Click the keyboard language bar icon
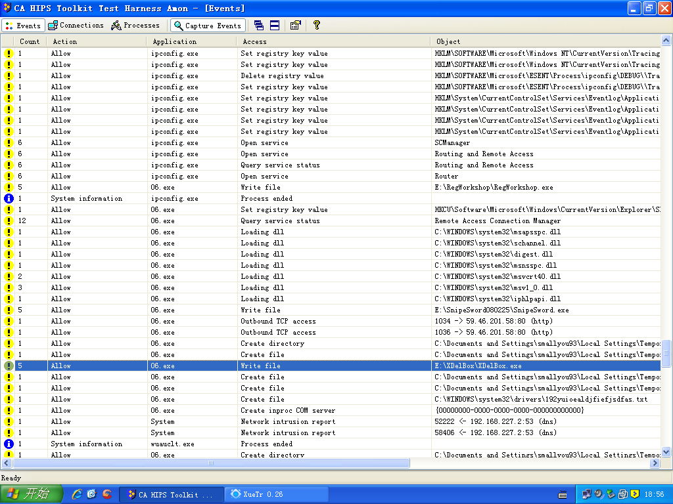673x504 pixels. tap(563, 495)
